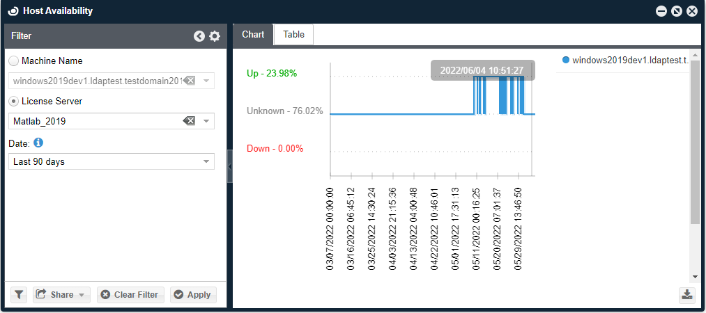The width and height of the screenshot is (706, 313).
Task: Select the License Server radio button
Action: tap(14, 102)
